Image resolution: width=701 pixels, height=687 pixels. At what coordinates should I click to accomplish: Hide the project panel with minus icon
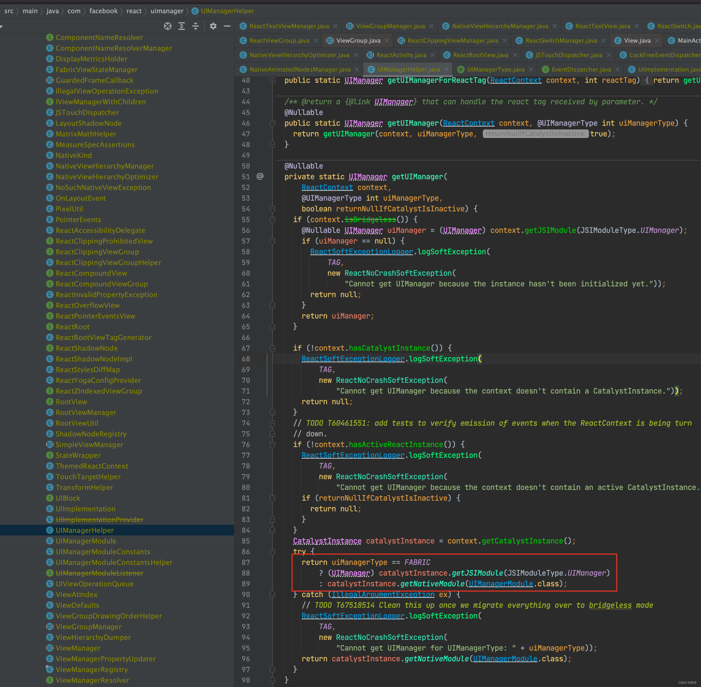(x=227, y=26)
